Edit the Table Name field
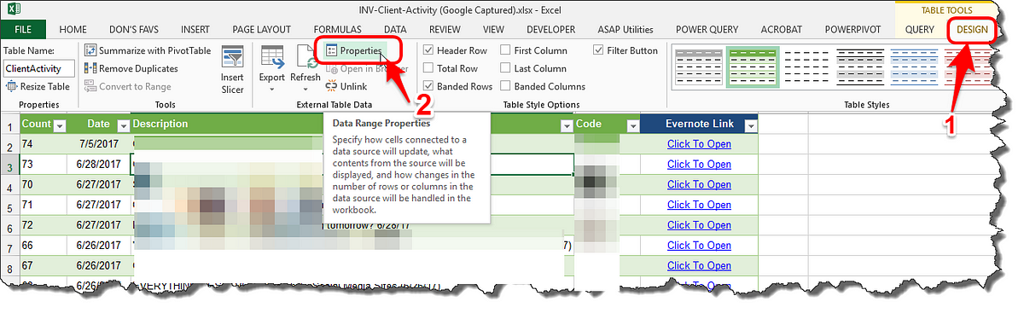Image resolution: width=1024 pixels, height=313 pixels. (38, 68)
